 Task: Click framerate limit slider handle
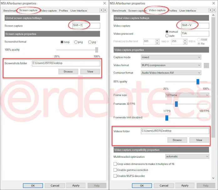pyautogui.click(x=167, y=118)
